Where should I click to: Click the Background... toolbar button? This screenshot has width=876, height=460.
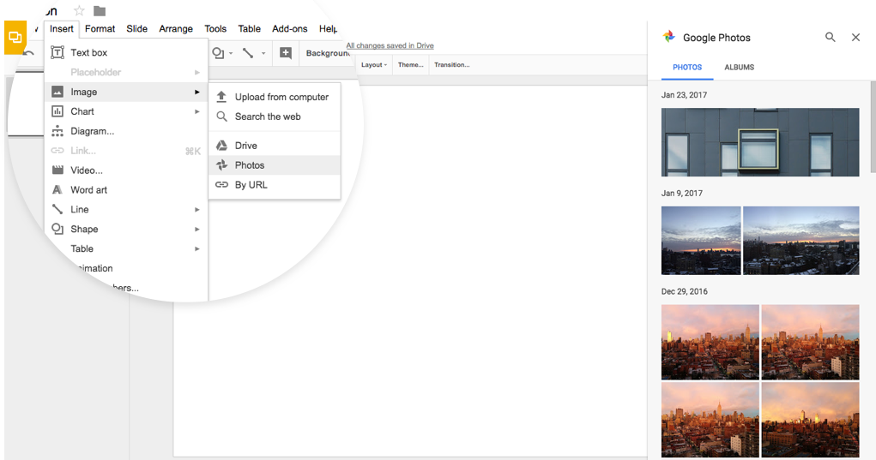pos(328,53)
